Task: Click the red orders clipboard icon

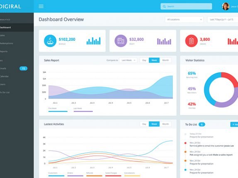Action: click(x=191, y=41)
